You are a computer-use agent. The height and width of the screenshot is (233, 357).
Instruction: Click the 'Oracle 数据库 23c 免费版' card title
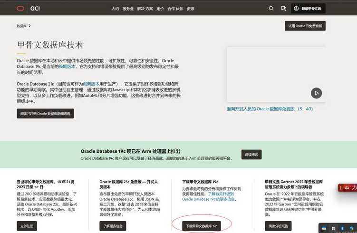pyautogui.click(x=128, y=184)
